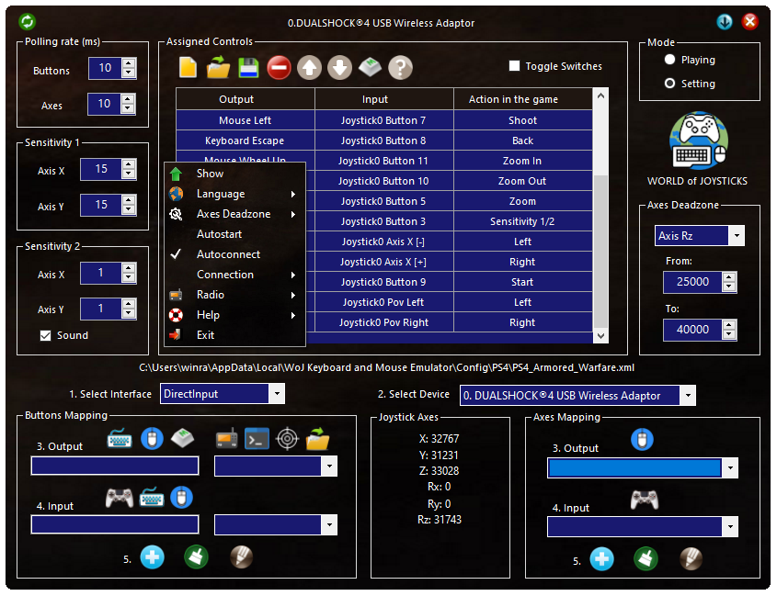Open Buttons Mapping output dropdown list
777x596 pixels.
tap(329, 467)
